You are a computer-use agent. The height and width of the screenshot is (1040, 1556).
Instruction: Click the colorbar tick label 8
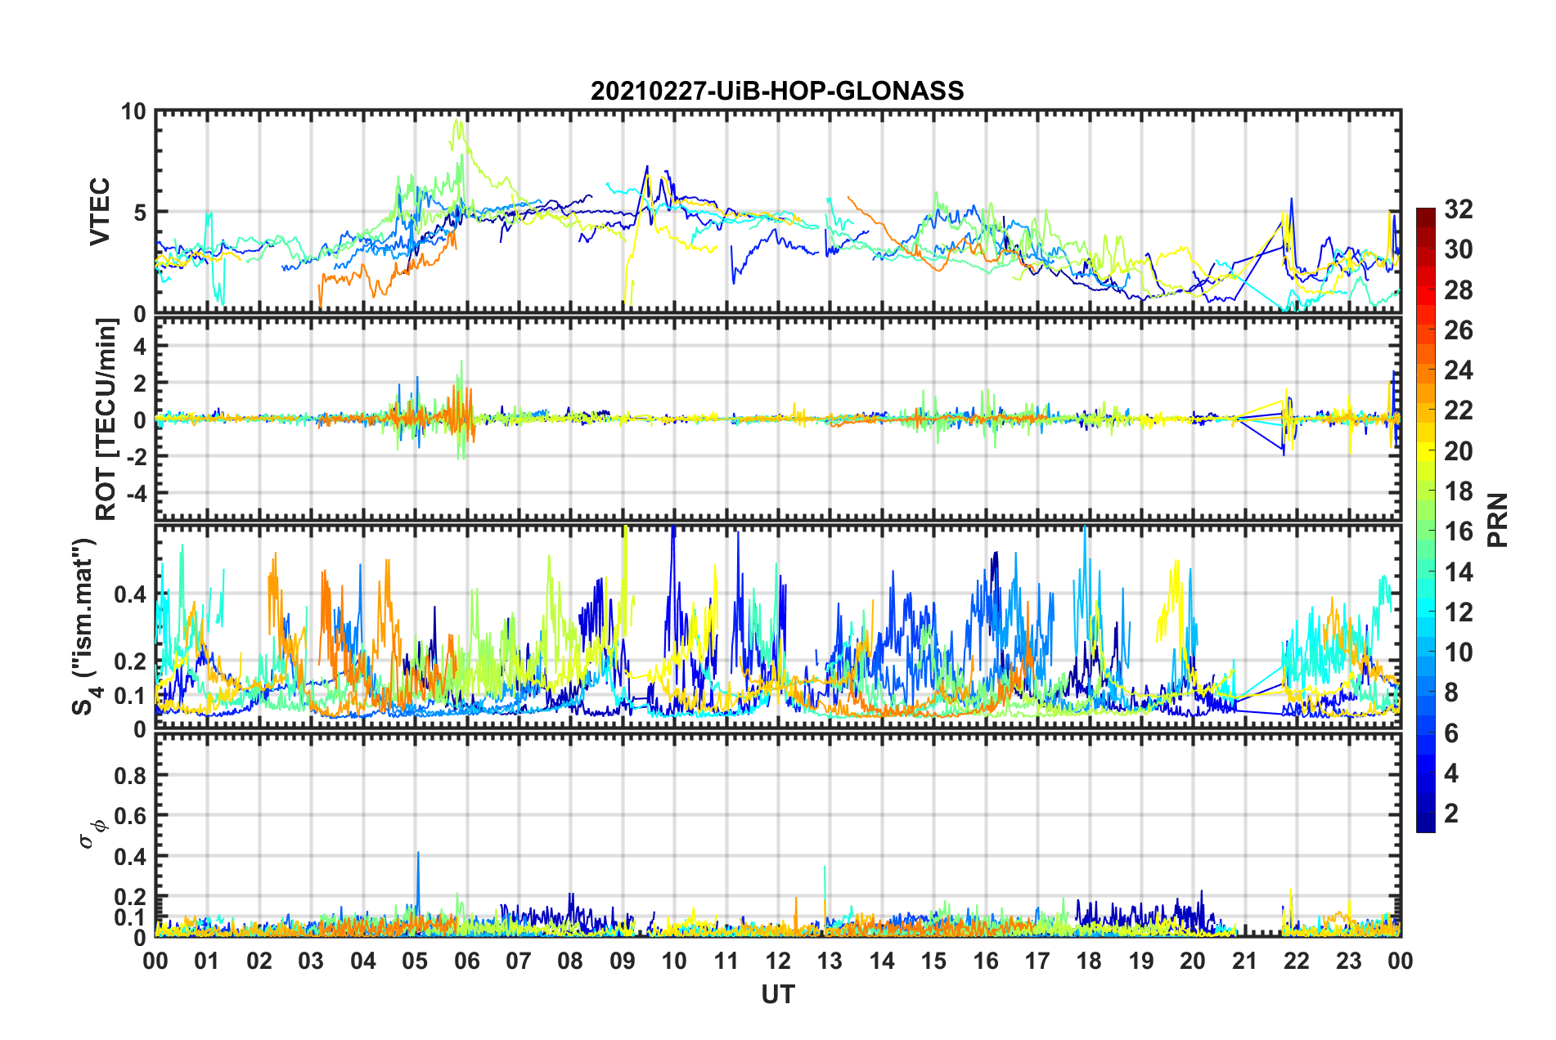[1451, 693]
